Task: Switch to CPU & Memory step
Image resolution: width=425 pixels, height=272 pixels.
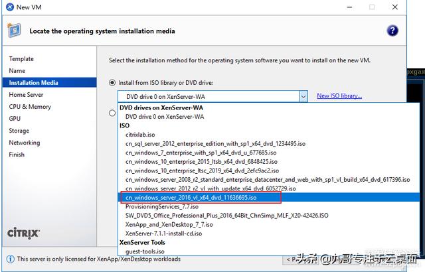Action: (30, 107)
